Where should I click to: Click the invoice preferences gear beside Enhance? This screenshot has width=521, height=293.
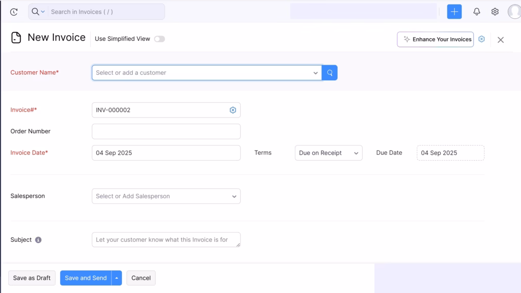[x=481, y=39]
